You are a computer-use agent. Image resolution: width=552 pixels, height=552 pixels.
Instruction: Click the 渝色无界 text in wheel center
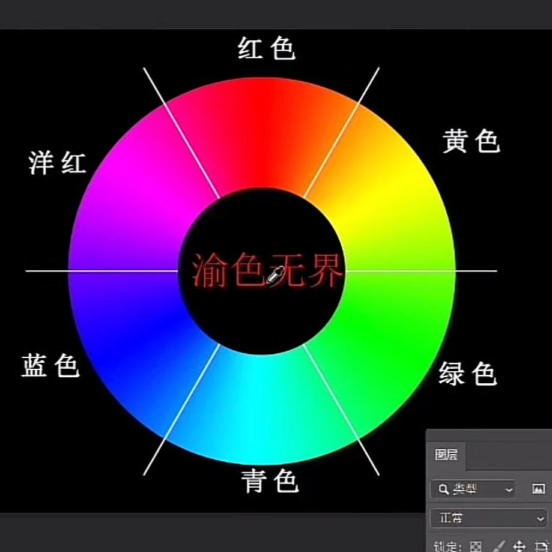pos(267,270)
